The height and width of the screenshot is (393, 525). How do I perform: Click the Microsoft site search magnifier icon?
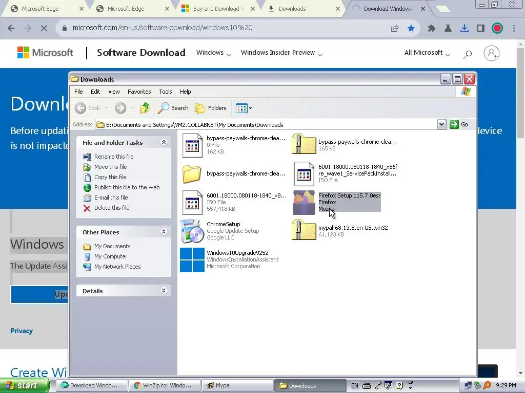[x=468, y=54]
